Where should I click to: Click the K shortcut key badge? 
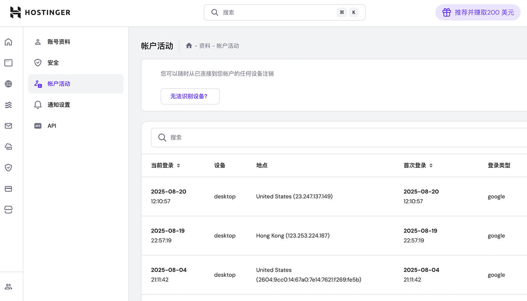pos(353,12)
